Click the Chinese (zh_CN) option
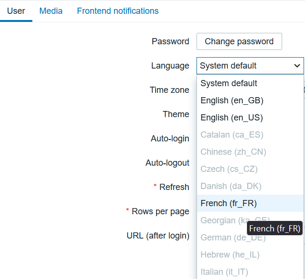This screenshot has width=305, height=279. 233,152
